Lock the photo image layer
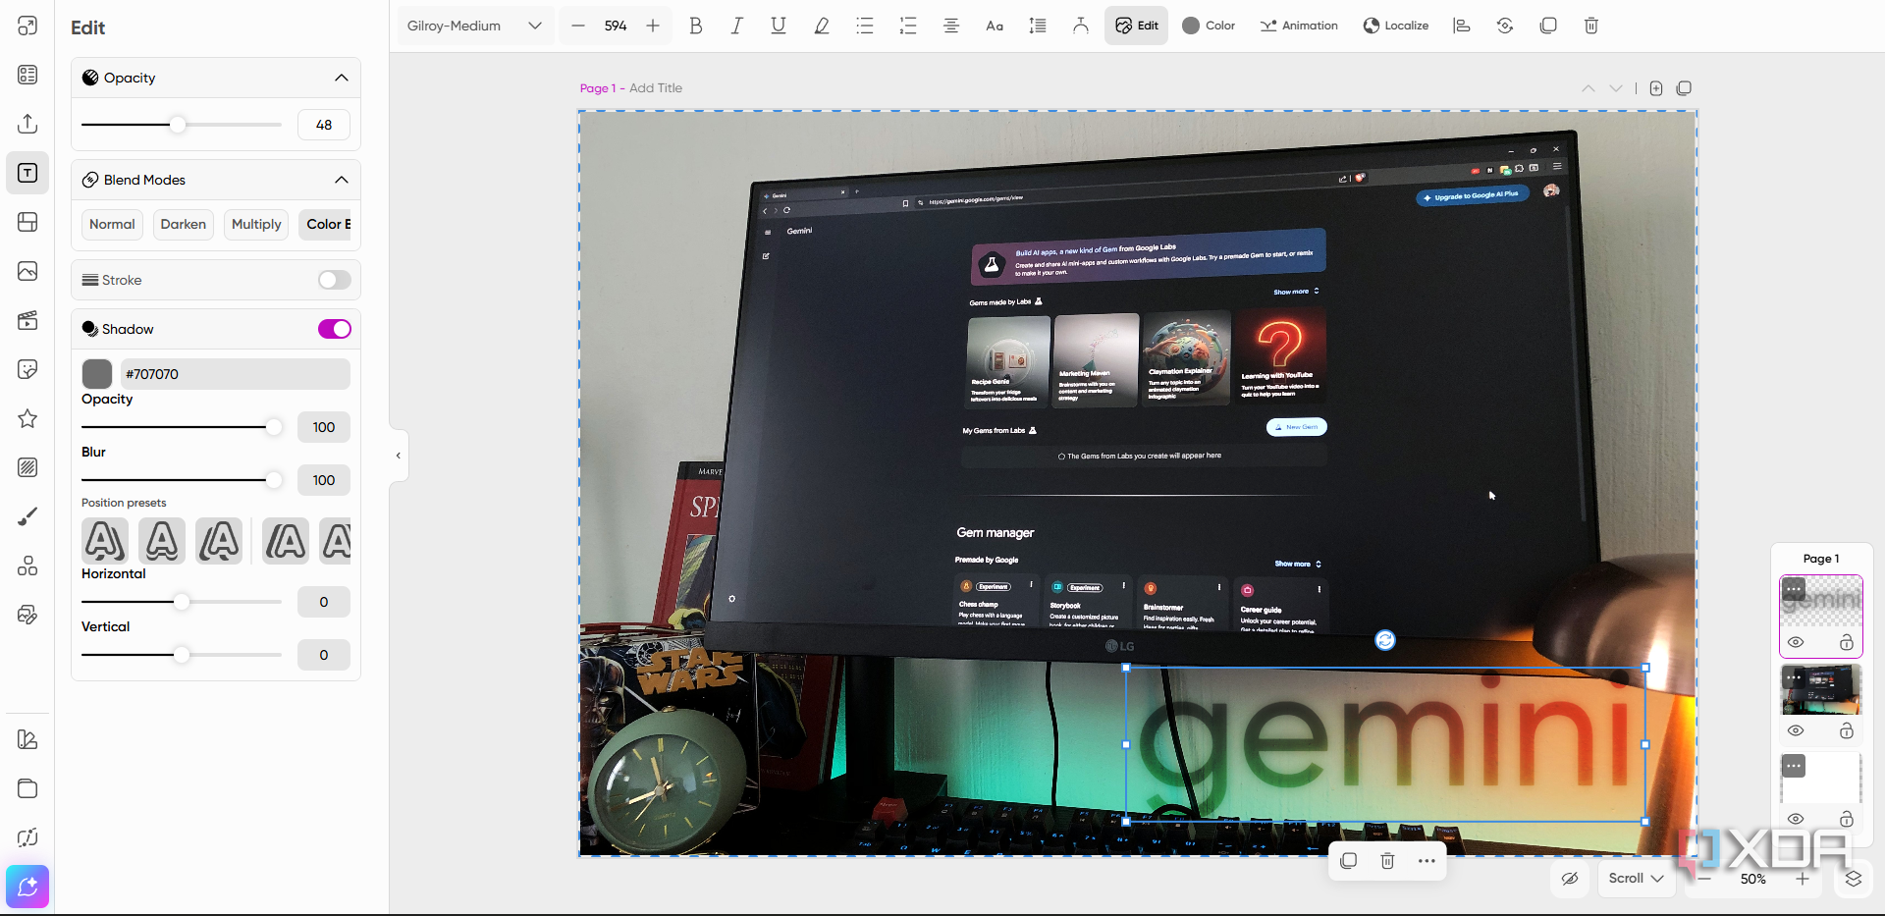Viewport: 1885px width, 916px height. pyautogui.click(x=1847, y=731)
